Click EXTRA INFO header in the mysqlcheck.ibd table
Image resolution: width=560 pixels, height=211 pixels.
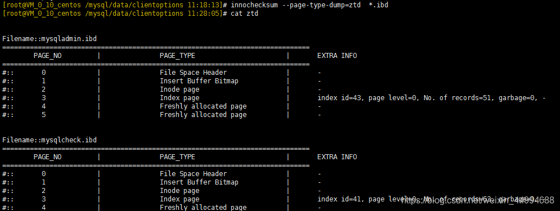pyautogui.click(x=337, y=157)
